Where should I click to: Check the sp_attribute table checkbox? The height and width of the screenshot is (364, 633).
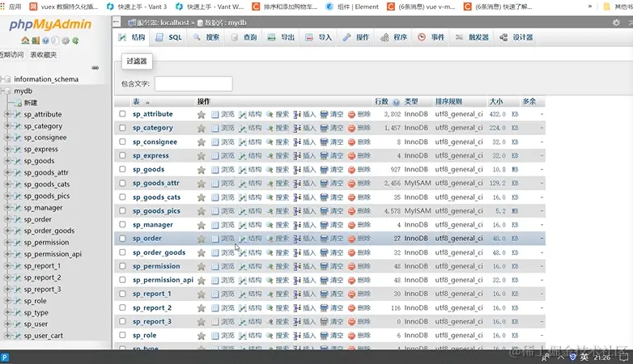[x=122, y=114]
